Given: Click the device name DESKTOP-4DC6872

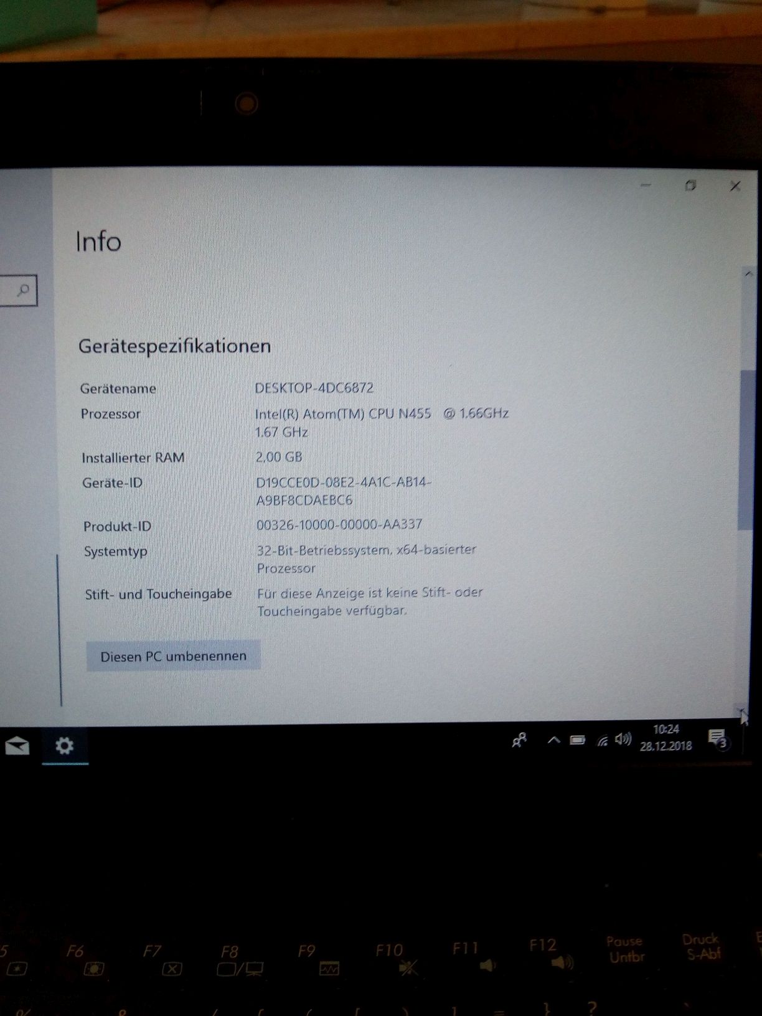Looking at the screenshot, I should 314,388.
